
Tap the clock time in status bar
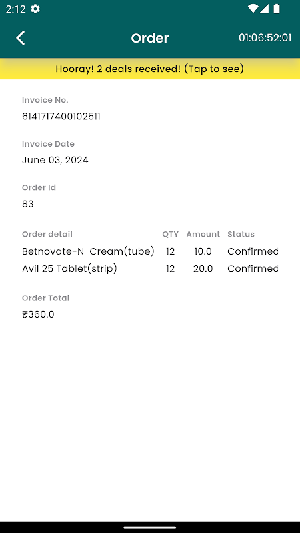click(15, 9)
